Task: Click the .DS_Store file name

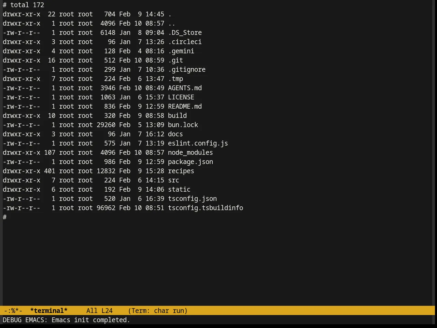Action: [x=185, y=33]
